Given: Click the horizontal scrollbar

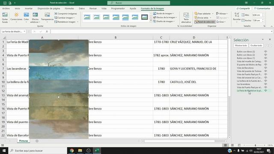Looking at the screenshot, I should pyautogui.click(x=179, y=141).
